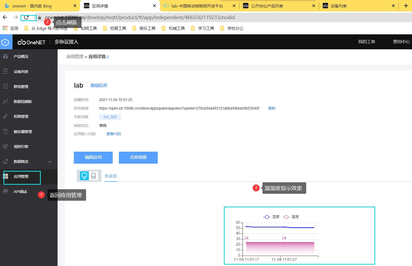The height and width of the screenshot is (266, 412).
Task: Click the OneNET hexagon home icon
Action: click(x=5, y=42)
